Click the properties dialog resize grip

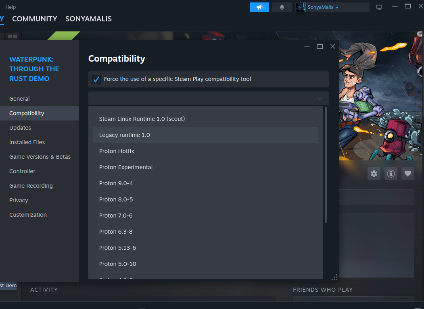coord(334,278)
